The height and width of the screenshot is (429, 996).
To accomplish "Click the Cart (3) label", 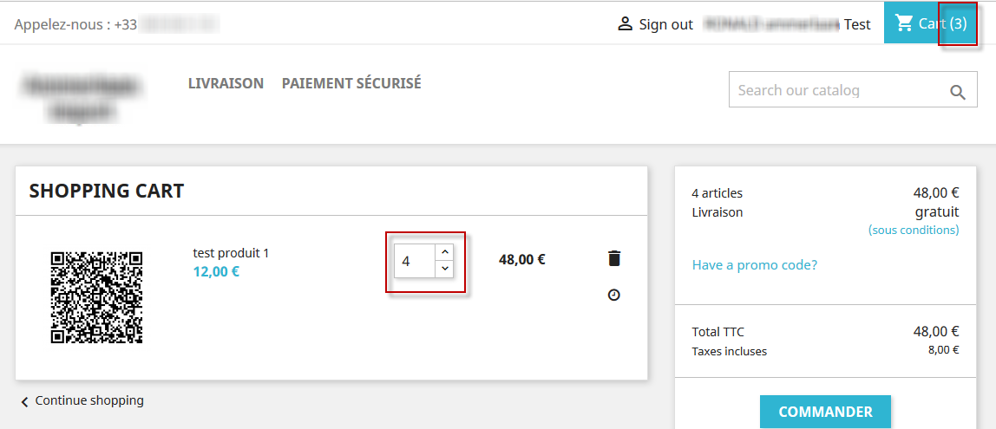I will pyautogui.click(x=942, y=23).
